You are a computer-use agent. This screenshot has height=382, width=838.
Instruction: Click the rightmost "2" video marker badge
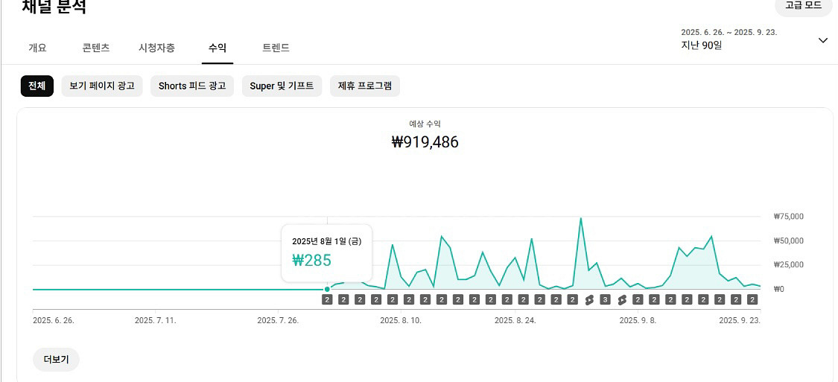(x=752, y=300)
